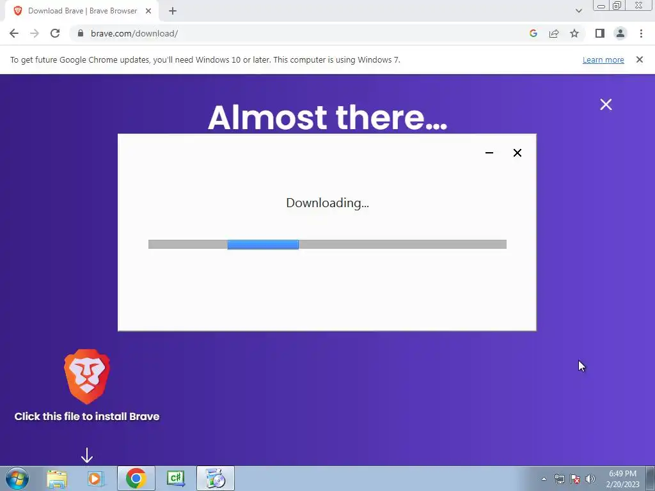This screenshot has height=491, width=655.
Task: Close the Almost there overlay
Action: (x=606, y=104)
